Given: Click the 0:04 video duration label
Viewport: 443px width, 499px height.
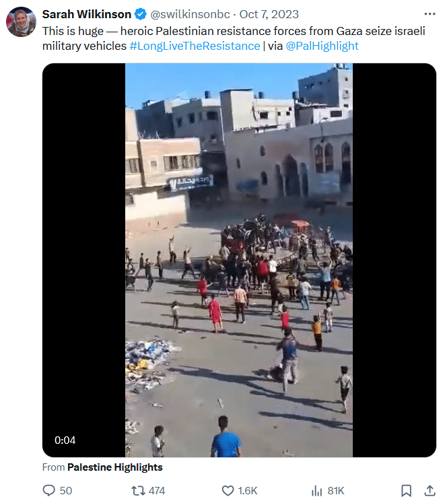Looking at the screenshot, I should coord(65,440).
